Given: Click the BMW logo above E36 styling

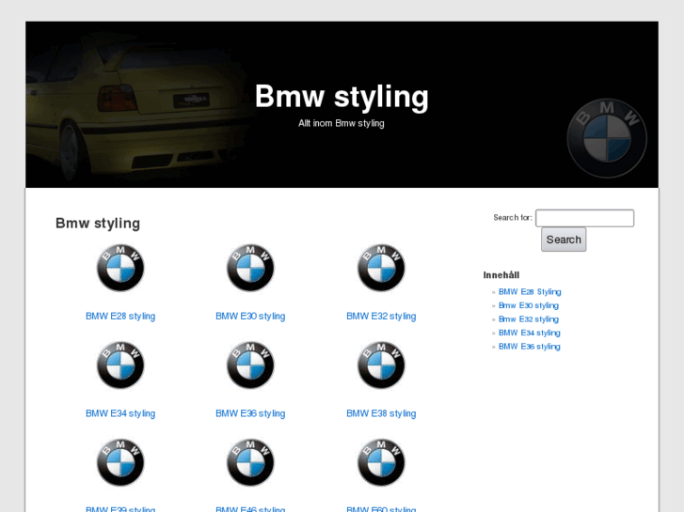Looking at the screenshot, I should 250,365.
